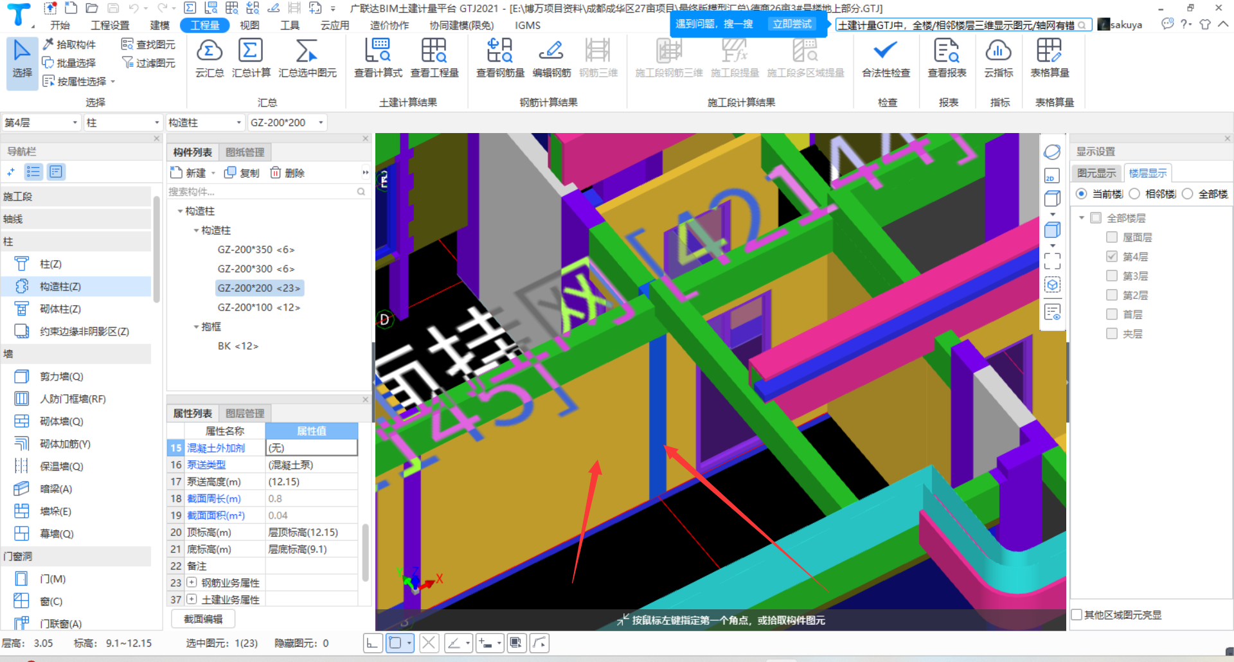Uncheck the 第4层 checkbox

point(1112,256)
